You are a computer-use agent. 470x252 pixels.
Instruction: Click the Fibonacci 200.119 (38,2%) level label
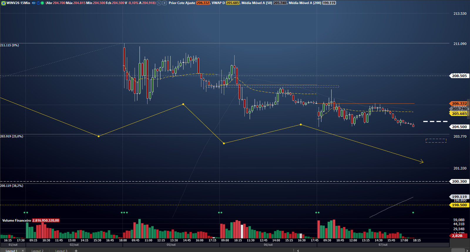(11, 186)
